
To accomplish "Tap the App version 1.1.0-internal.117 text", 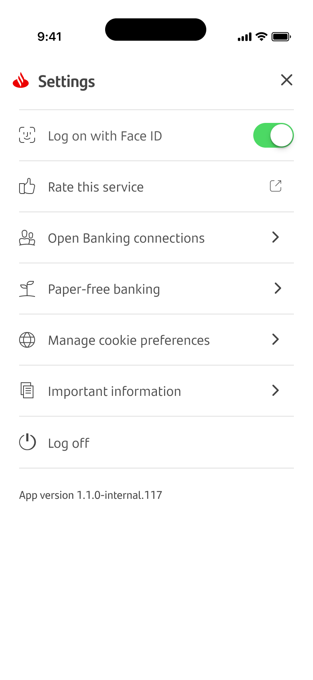I will coord(90,495).
